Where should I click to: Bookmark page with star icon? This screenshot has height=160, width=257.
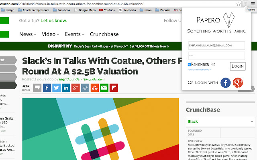tap(239, 4)
